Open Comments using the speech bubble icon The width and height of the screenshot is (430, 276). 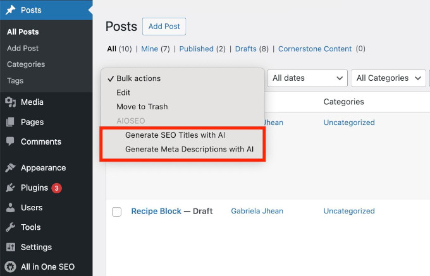[x=10, y=141]
